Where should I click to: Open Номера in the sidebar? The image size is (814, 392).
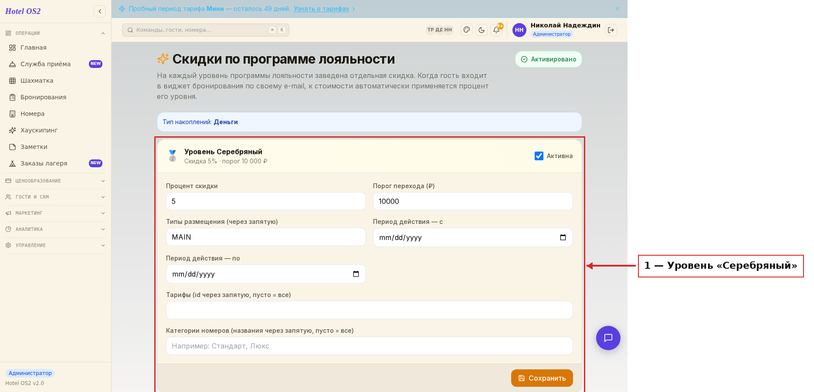55,114
